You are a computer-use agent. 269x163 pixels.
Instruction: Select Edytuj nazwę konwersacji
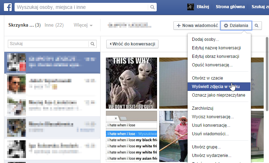[x=219, y=48]
